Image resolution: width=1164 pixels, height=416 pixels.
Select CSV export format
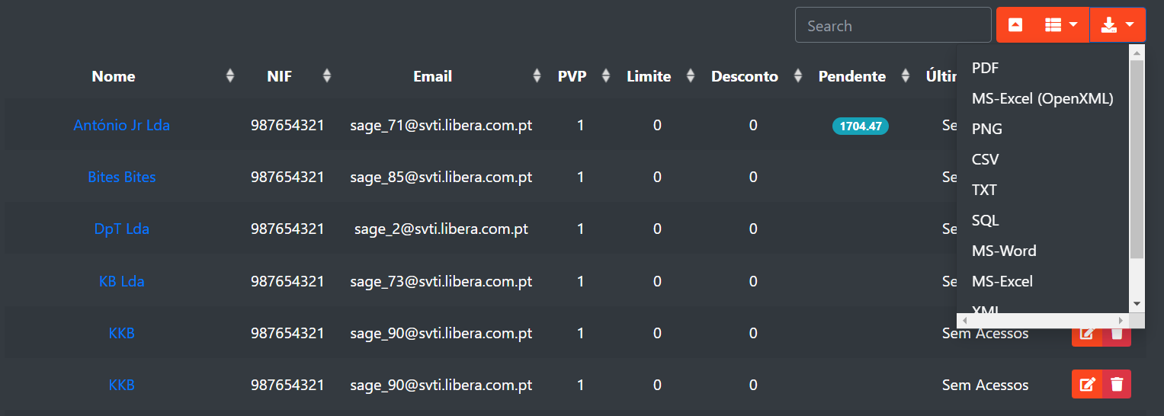tap(985, 159)
